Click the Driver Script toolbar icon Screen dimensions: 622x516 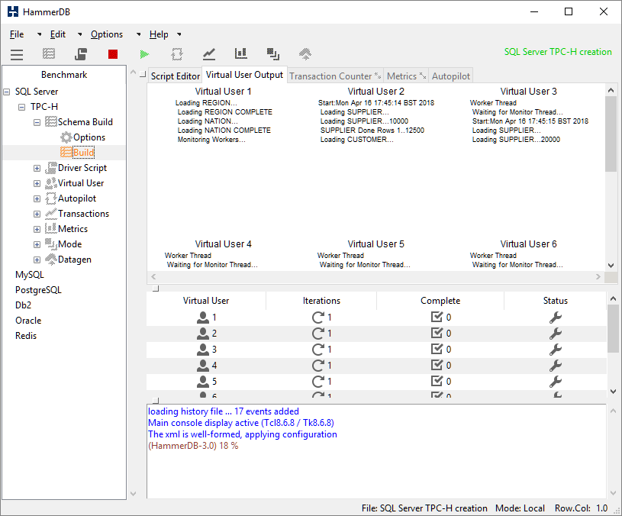tap(81, 54)
